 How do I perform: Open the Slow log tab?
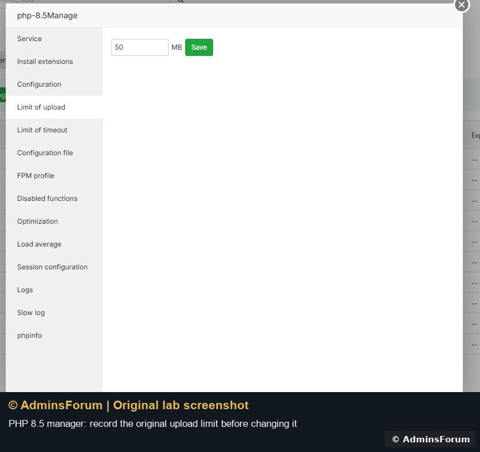(x=54, y=313)
